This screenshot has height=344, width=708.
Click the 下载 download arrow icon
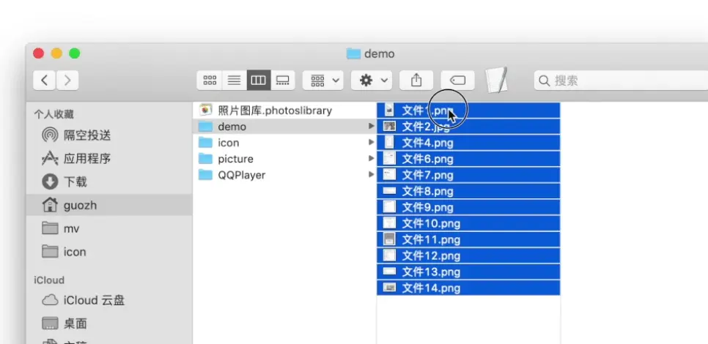[x=50, y=182]
